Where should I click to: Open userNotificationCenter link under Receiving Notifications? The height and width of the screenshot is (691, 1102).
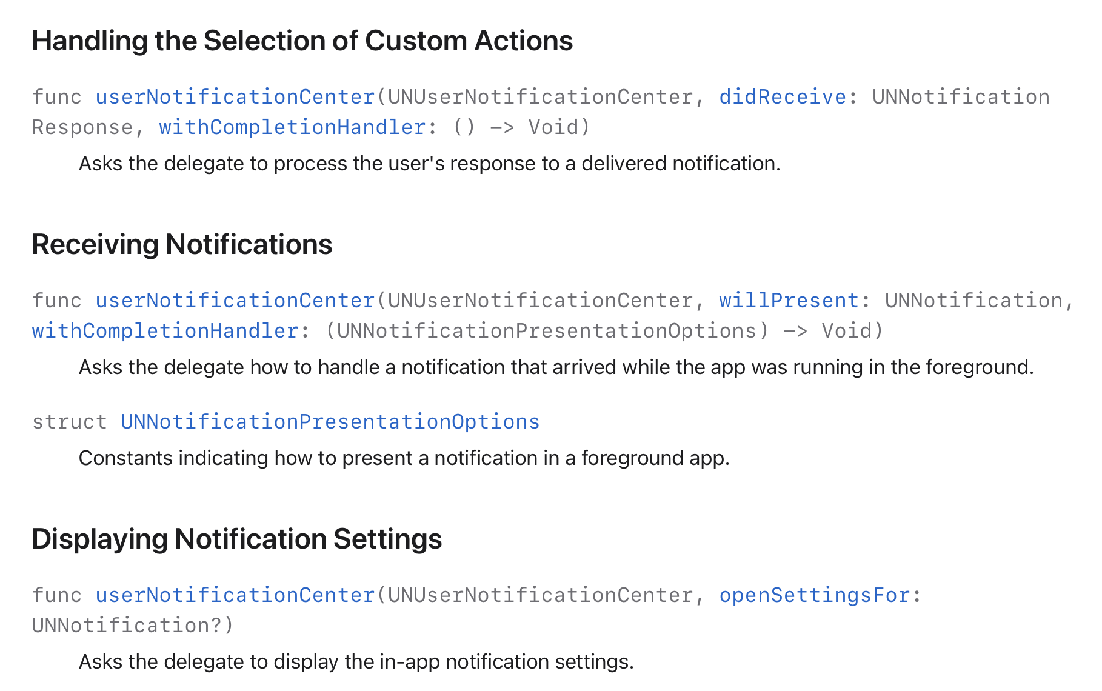235,301
